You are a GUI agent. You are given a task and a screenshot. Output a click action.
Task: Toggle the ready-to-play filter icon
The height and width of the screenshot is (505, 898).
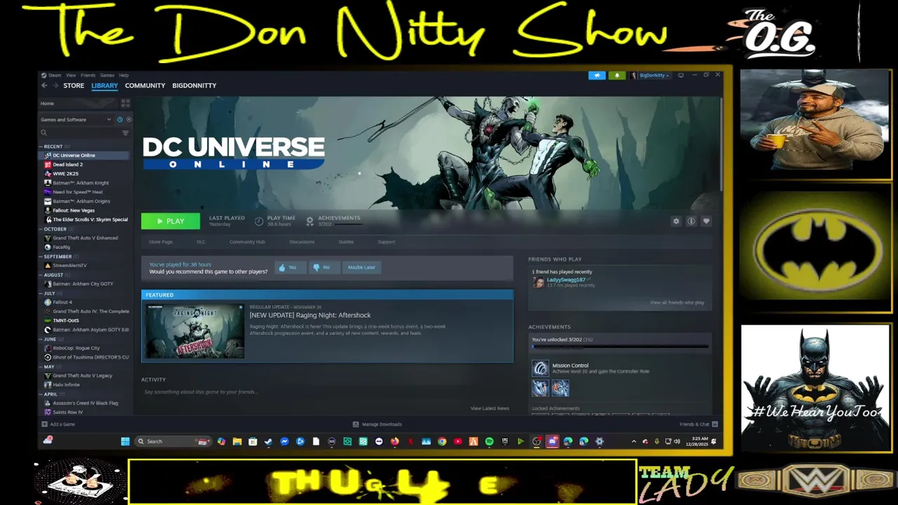pyautogui.click(x=128, y=119)
